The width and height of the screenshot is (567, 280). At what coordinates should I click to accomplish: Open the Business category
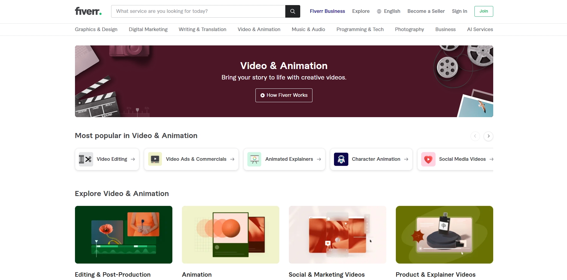click(445, 29)
